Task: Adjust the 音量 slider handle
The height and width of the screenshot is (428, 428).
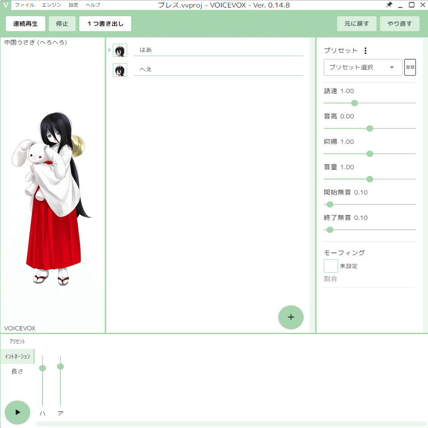Action: click(370, 179)
